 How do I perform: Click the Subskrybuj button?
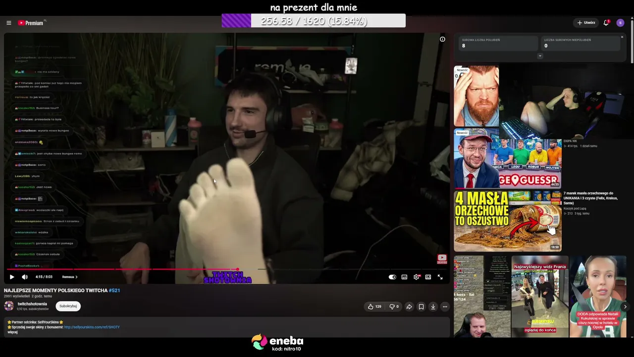point(68,306)
